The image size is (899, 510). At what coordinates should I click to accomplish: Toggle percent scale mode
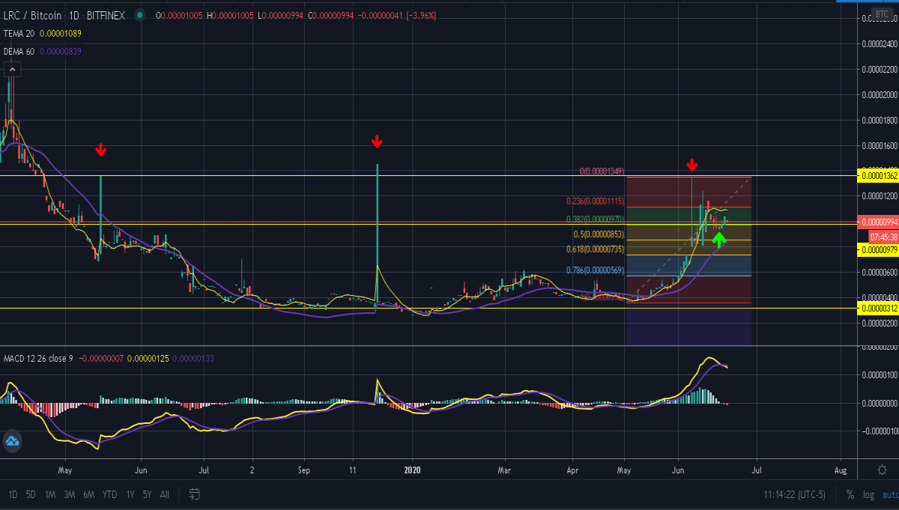click(x=850, y=494)
